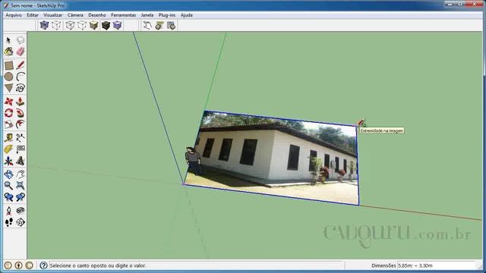
Task: Open the Instructor help question-mark icon
Action: [x=43, y=265]
